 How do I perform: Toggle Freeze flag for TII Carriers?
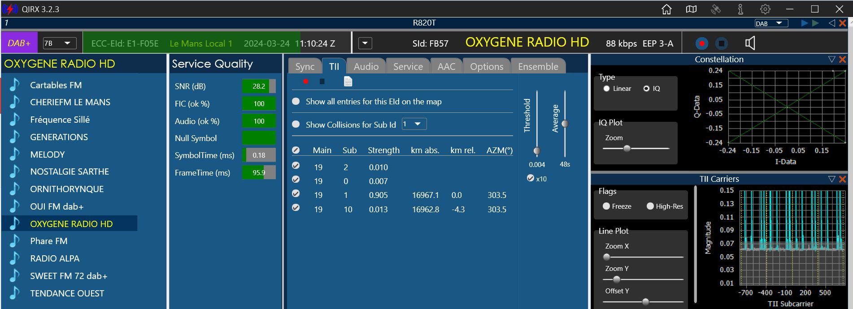606,206
